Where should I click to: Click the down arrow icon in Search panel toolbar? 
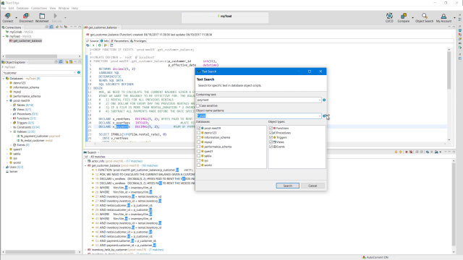coord(396,152)
